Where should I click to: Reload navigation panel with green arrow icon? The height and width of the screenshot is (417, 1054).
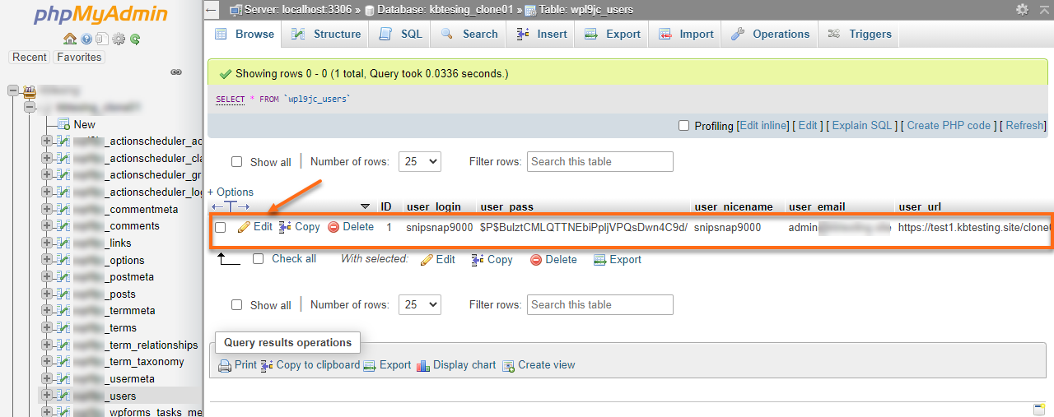pos(134,39)
